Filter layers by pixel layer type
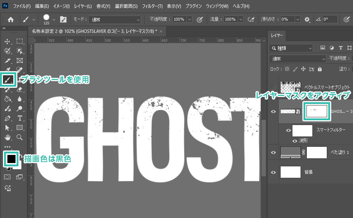 pyautogui.click(x=323, y=48)
